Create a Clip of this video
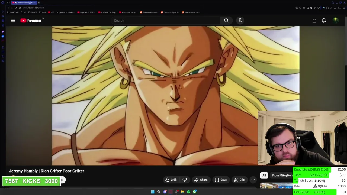The image size is (347, 195). (x=239, y=180)
